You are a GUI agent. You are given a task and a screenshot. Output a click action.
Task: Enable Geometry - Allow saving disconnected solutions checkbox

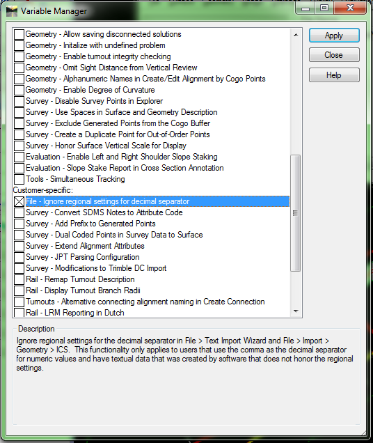[x=19, y=34]
